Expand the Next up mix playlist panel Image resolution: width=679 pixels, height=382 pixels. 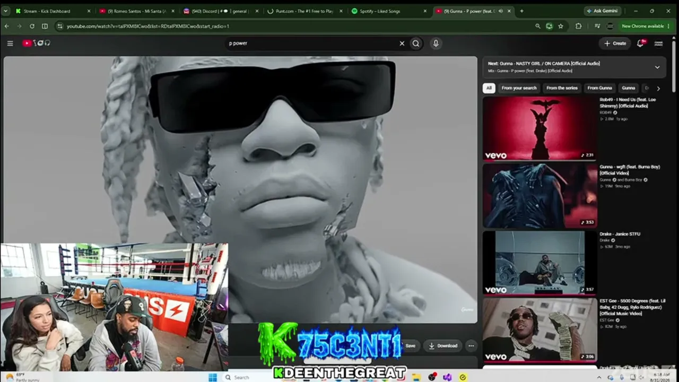[657, 67]
